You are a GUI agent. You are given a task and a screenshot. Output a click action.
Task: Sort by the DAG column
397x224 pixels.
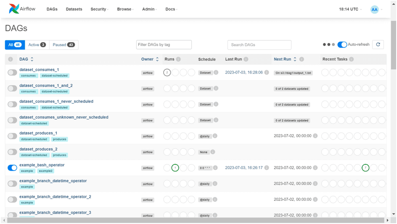(x=26, y=59)
